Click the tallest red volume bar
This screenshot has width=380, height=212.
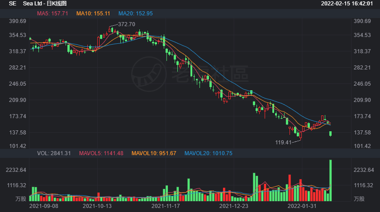tap(290, 188)
